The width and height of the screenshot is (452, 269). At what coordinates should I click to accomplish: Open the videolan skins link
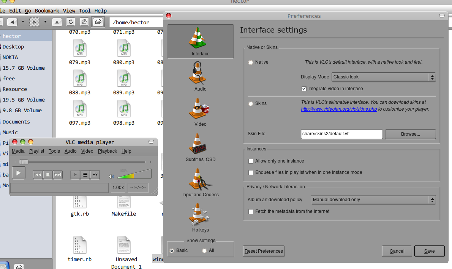339,109
